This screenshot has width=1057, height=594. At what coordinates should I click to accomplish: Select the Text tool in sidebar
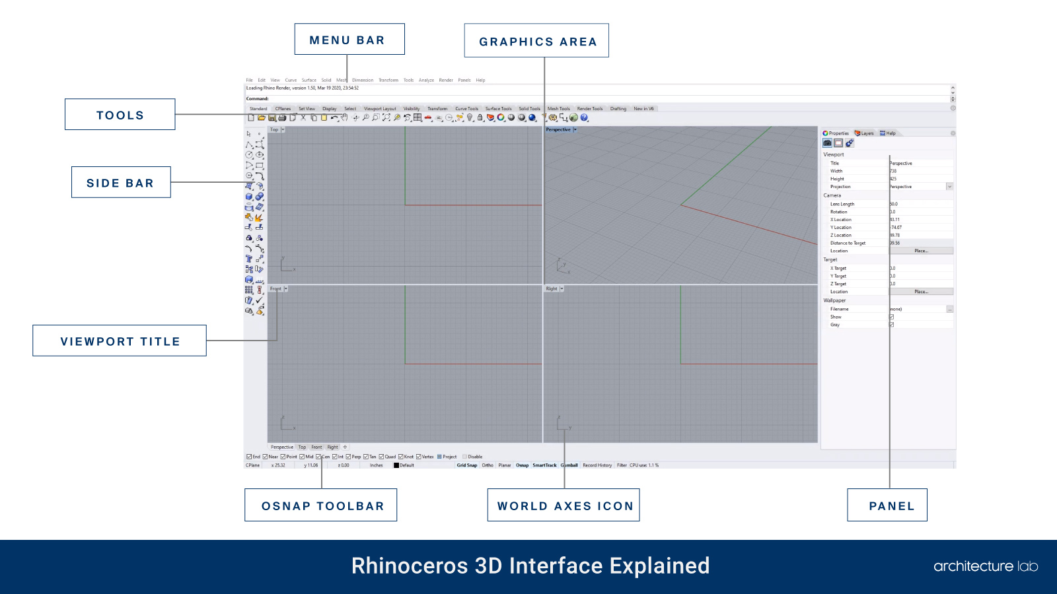click(x=249, y=259)
